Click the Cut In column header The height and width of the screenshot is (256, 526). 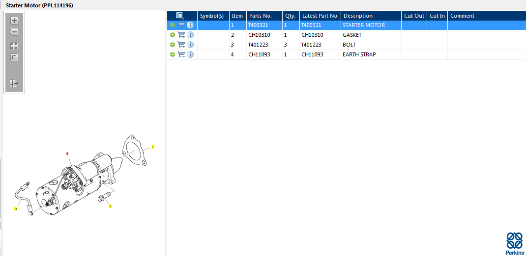coord(438,16)
